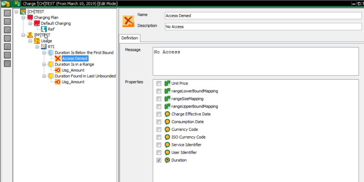Collapse the Duration Is in a Range node
This screenshot has width=364, height=182.
44,64
